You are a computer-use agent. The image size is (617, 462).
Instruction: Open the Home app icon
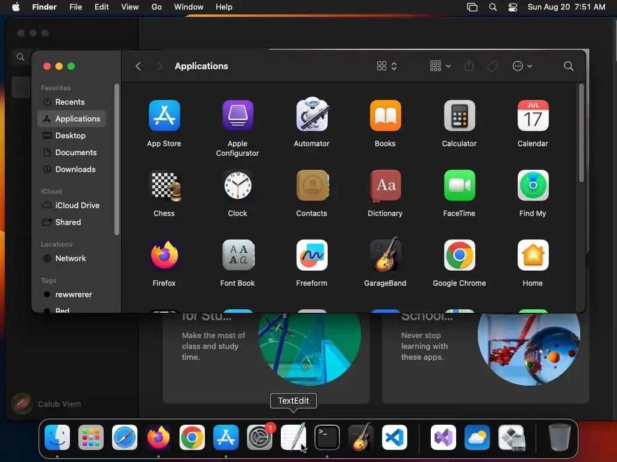point(533,255)
